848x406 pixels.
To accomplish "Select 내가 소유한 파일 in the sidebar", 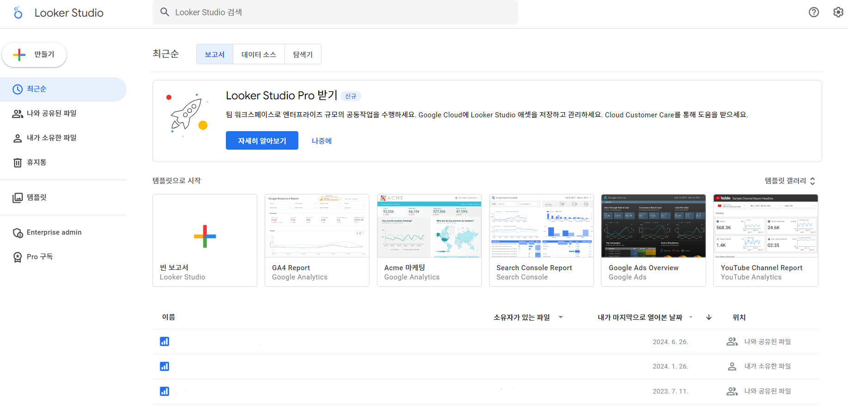I will coord(63,138).
